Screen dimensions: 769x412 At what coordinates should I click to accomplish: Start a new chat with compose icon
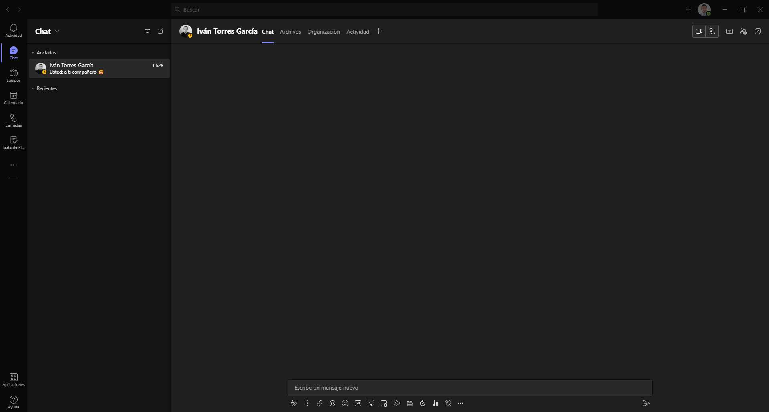tap(160, 31)
